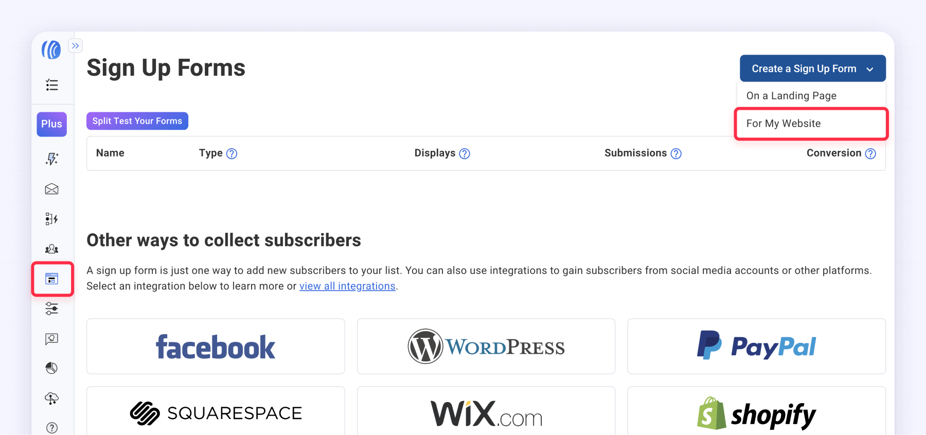926x435 pixels.
Task: Select the Wix.com integration card
Action: pyautogui.click(x=486, y=411)
